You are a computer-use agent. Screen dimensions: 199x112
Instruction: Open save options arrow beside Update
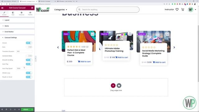[x=32, y=110]
